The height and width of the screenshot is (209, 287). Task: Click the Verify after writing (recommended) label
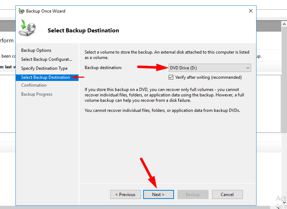pyautogui.click(x=208, y=77)
